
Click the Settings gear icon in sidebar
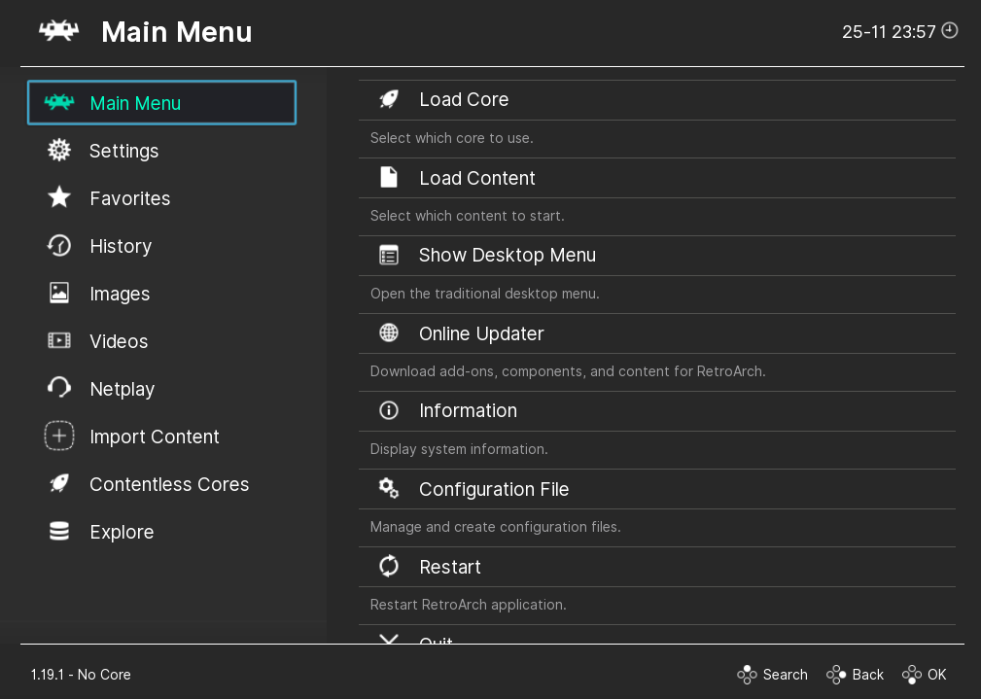coord(59,151)
